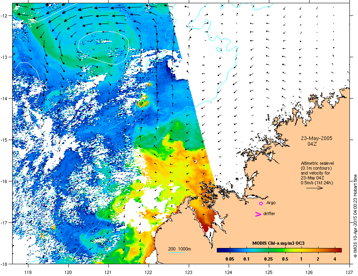Click the longitude axis label '120'

tap(68, 272)
